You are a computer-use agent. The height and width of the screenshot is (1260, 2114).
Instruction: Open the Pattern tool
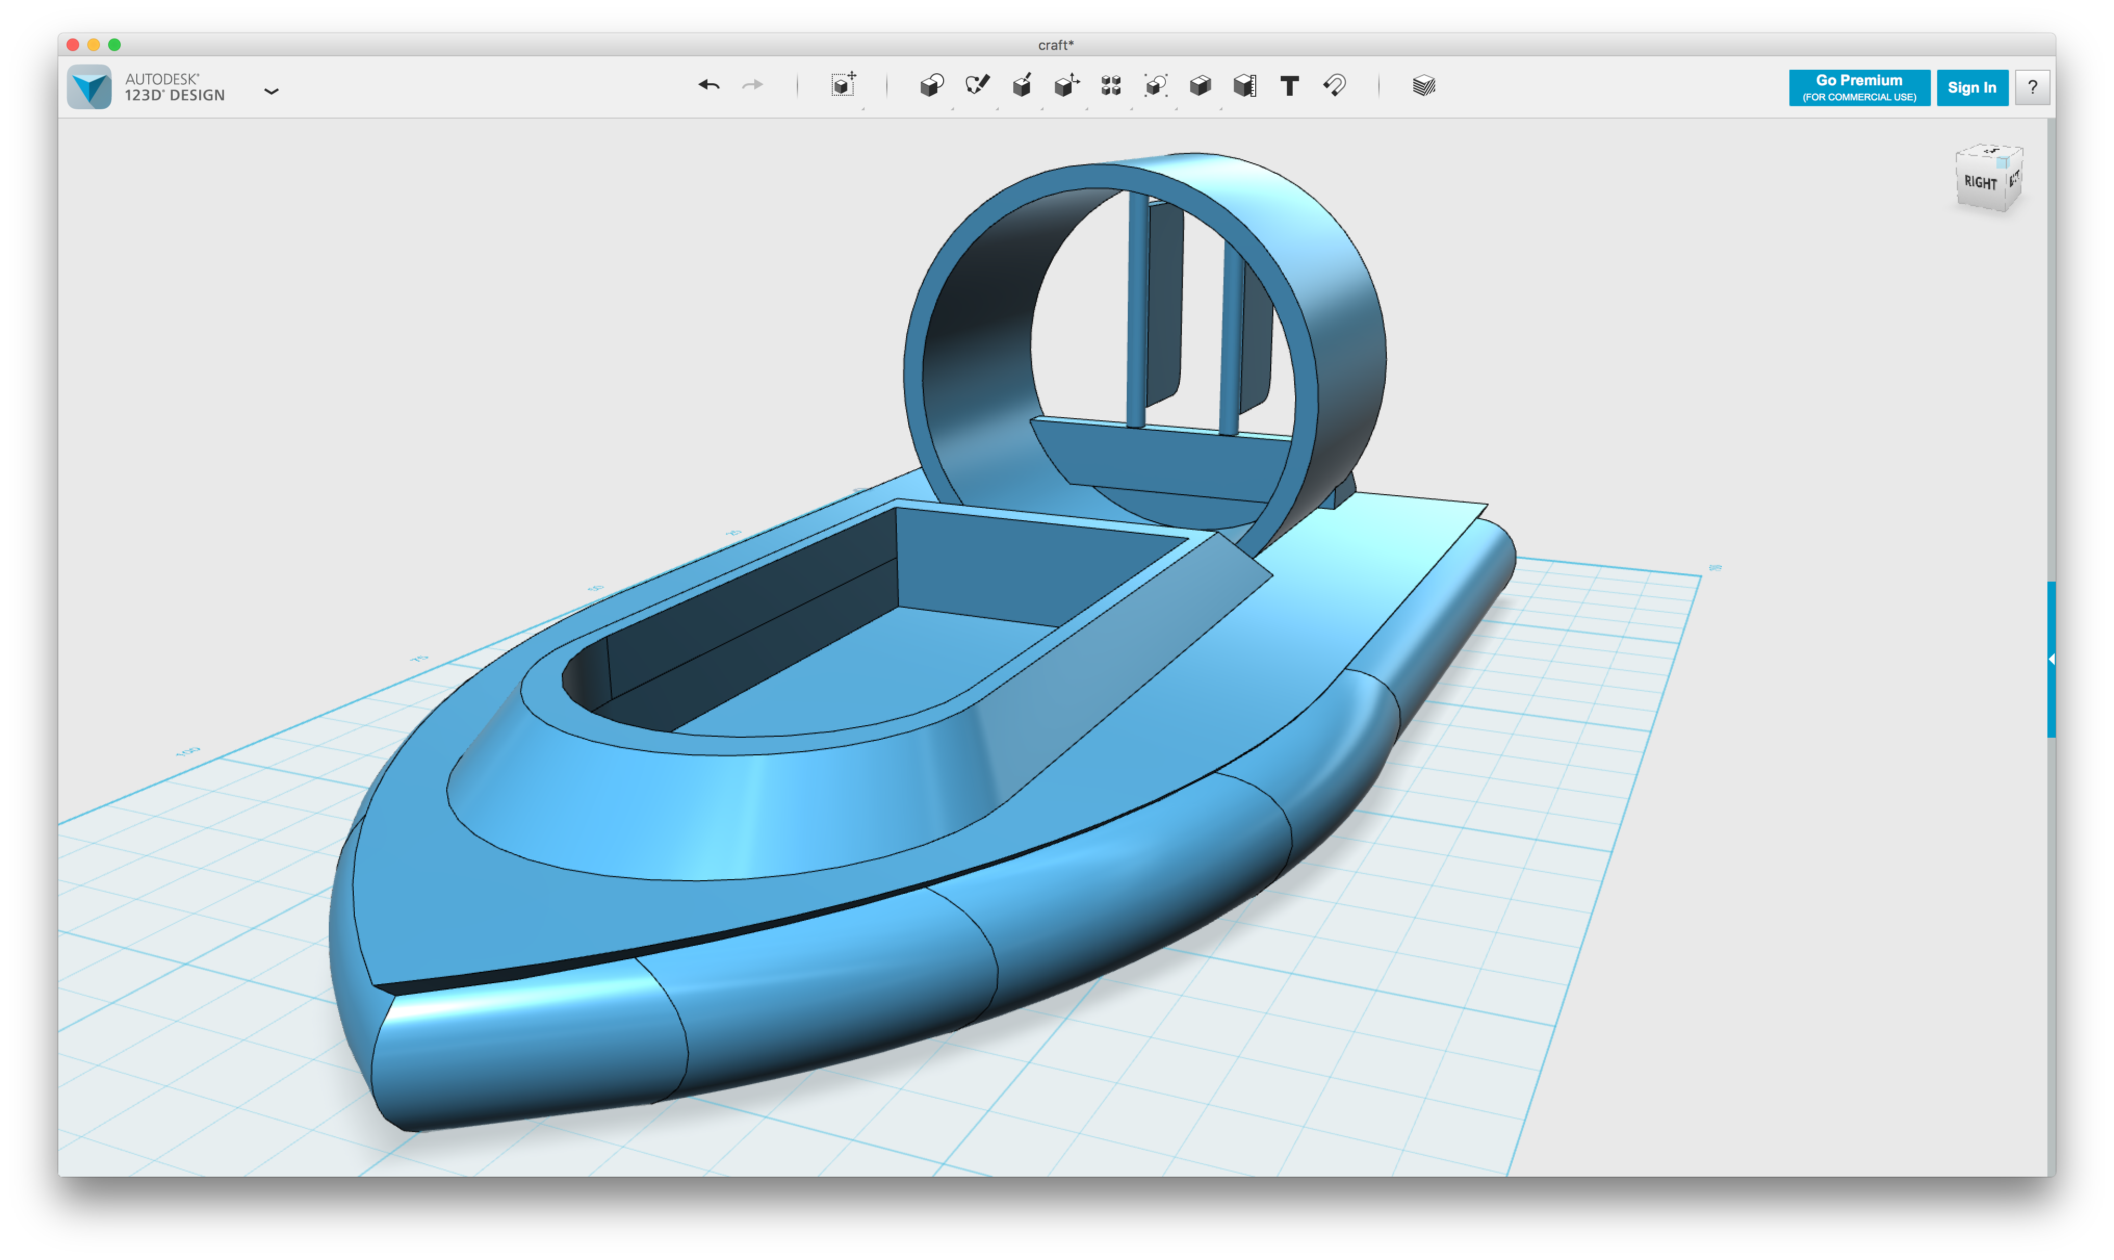pyautogui.click(x=1111, y=86)
